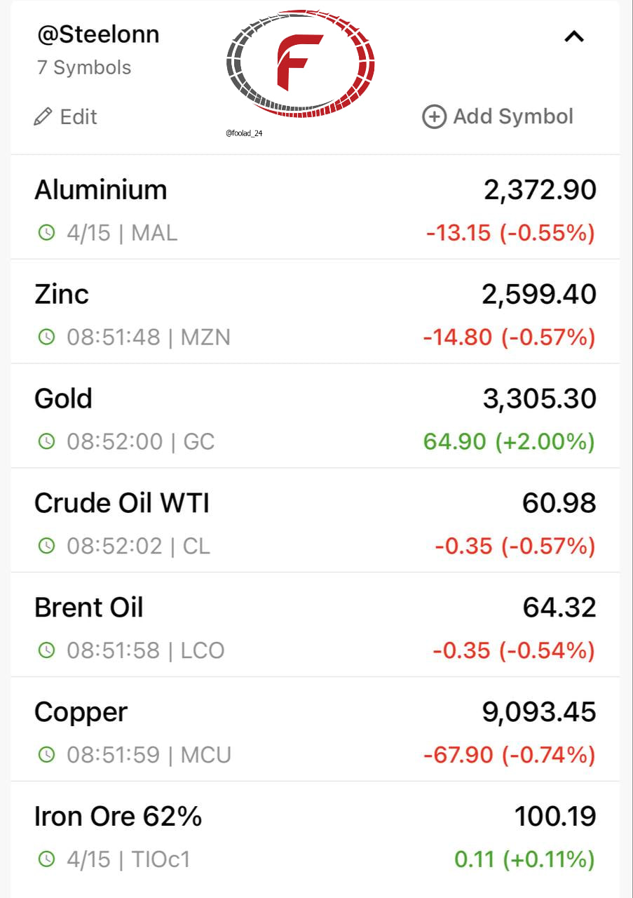Click the clock icon under Iron Ore 62%
Screen dimensions: 633x898
46,859
